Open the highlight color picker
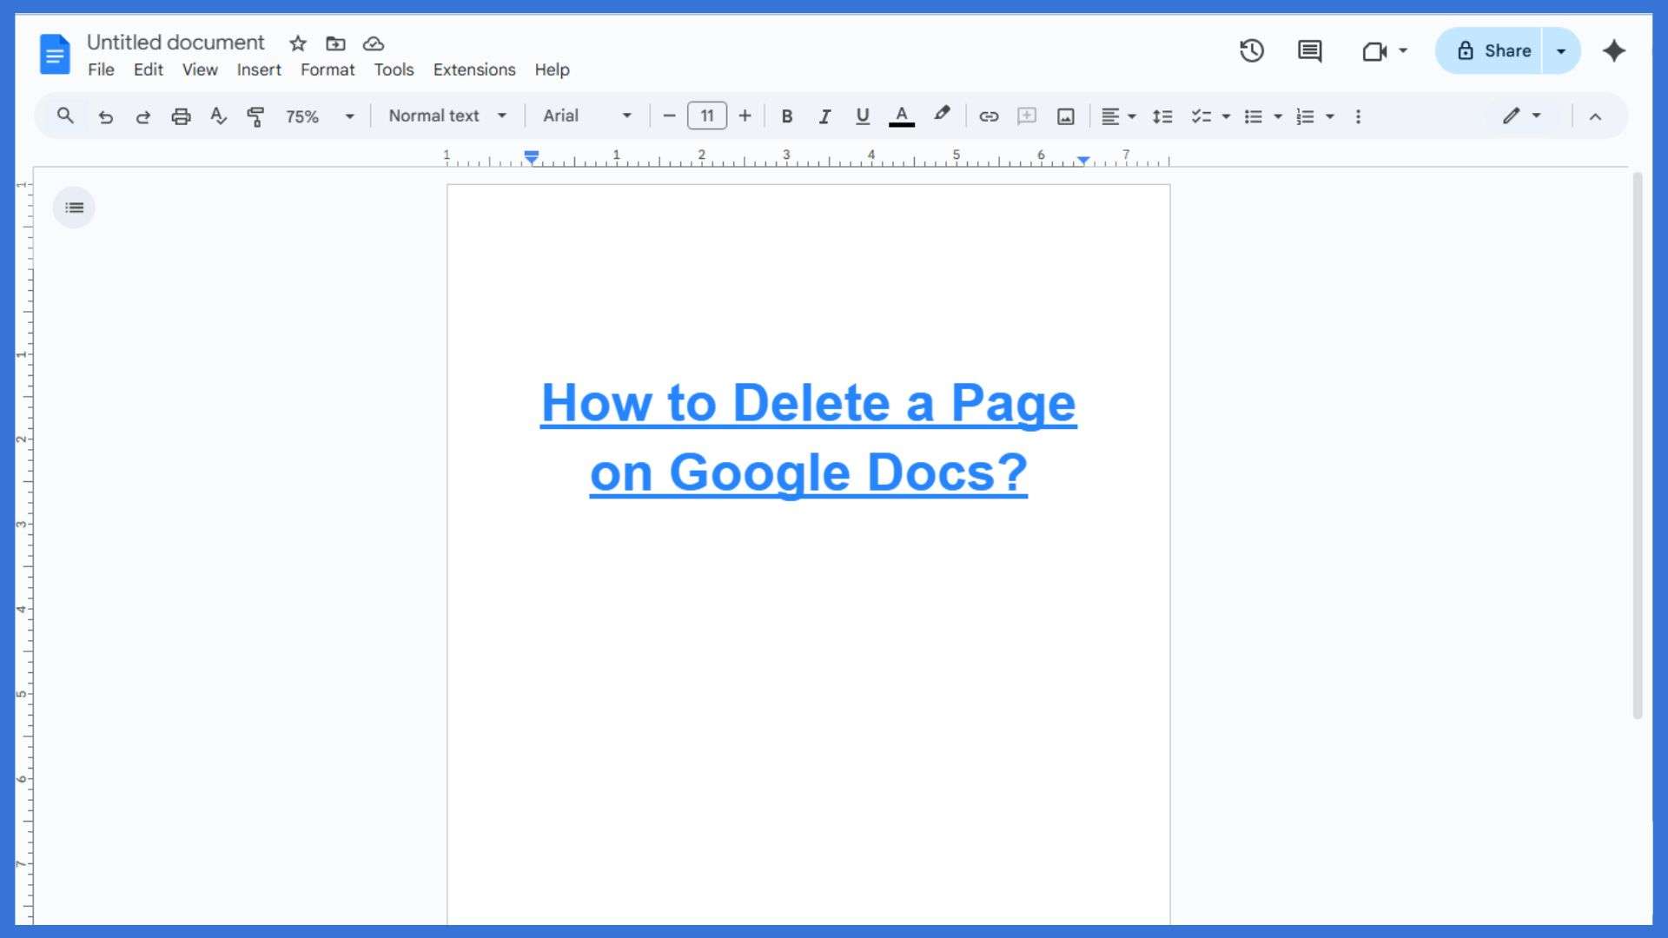Screen dimensions: 1668x938 942,116
